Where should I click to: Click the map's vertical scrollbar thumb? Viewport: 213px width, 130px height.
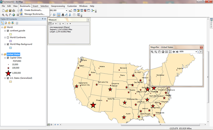click(x=208, y=77)
